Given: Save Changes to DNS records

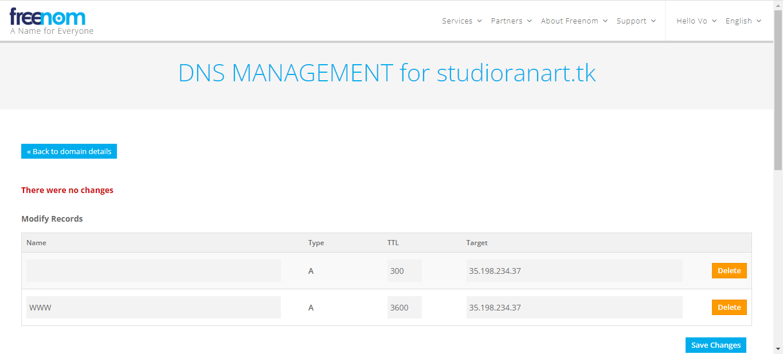Looking at the screenshot, I should tap(716, 345).
